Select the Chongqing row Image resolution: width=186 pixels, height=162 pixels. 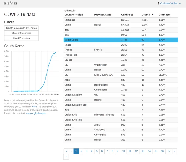121,135
